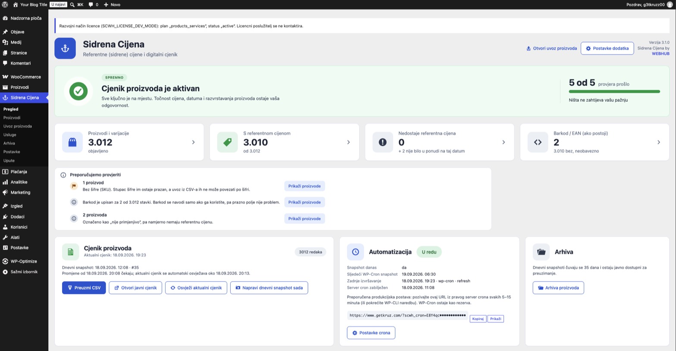Viewport: 676px width, 351px height.
Task: Click the Otvori javni cjenik button
Action: tap(135, 288)
